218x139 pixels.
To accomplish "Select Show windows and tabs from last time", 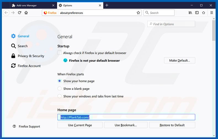I will pos(60,96).
